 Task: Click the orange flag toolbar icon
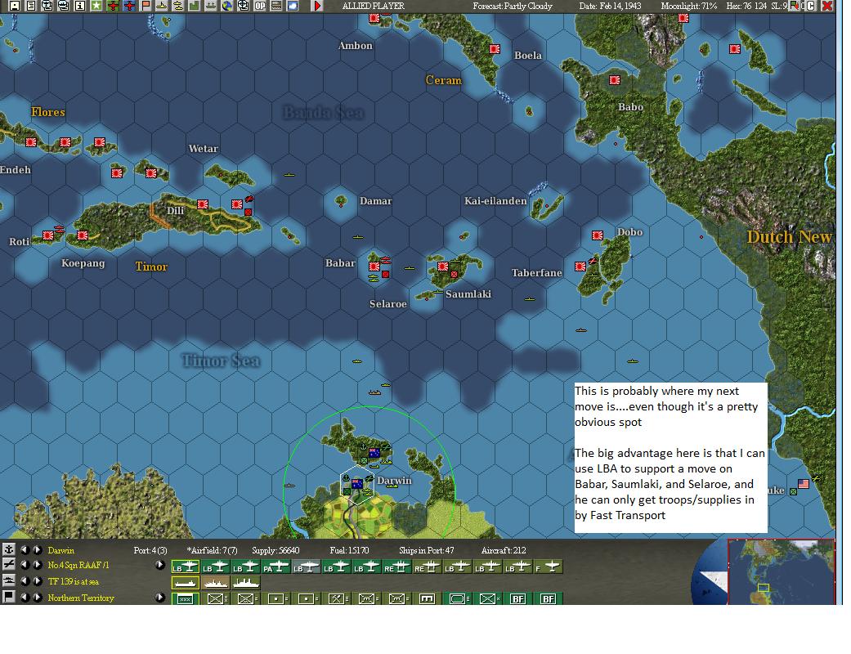[x=146, y=6]
